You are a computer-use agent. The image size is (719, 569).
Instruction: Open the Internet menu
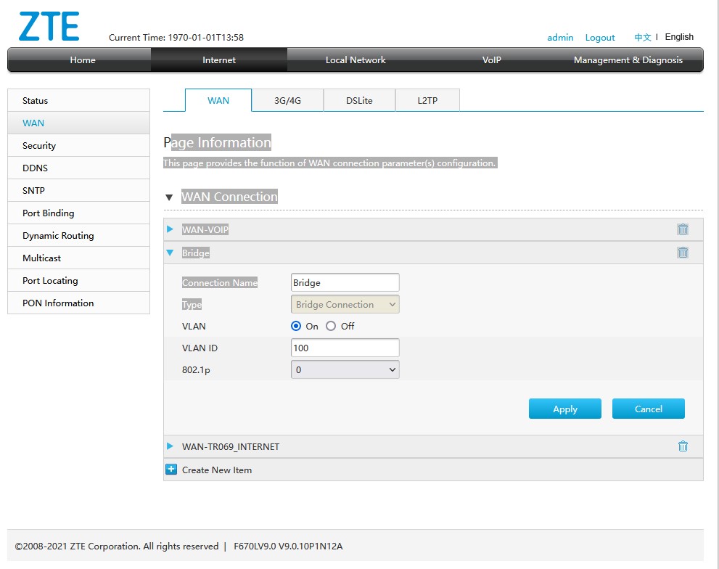pyautogui.click(x=218, y=60)
